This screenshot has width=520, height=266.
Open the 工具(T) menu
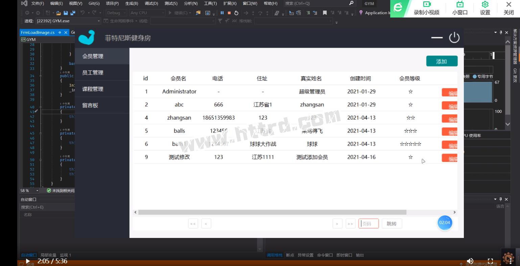(210, 3)
